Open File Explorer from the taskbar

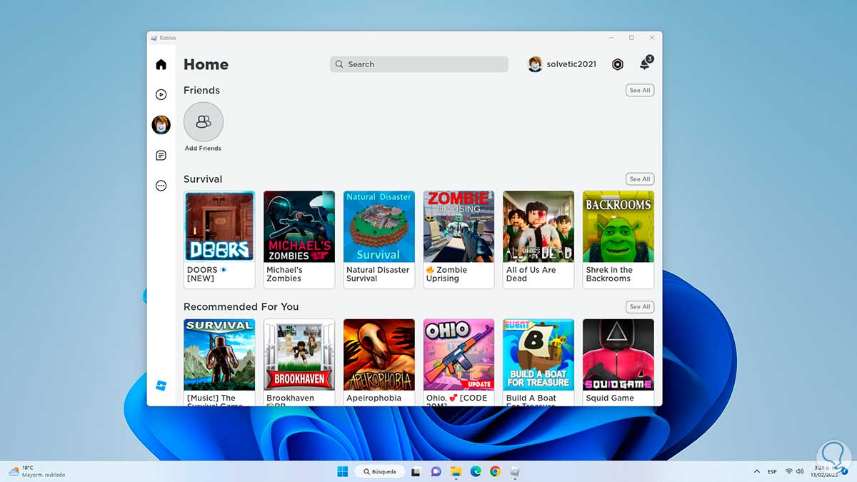456,471
